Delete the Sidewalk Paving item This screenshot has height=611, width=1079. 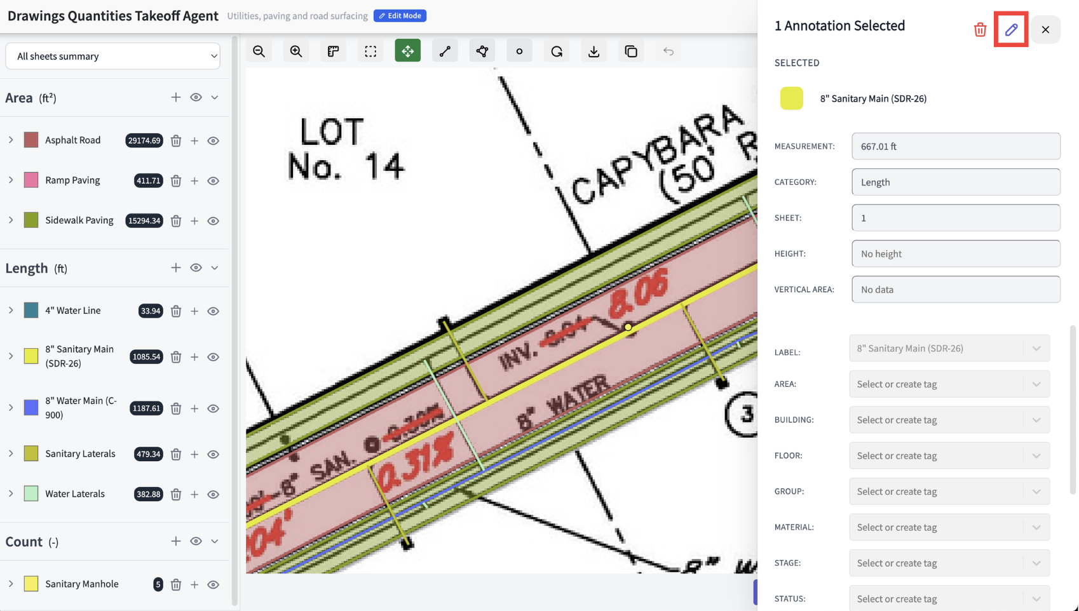tap(176, 221)
